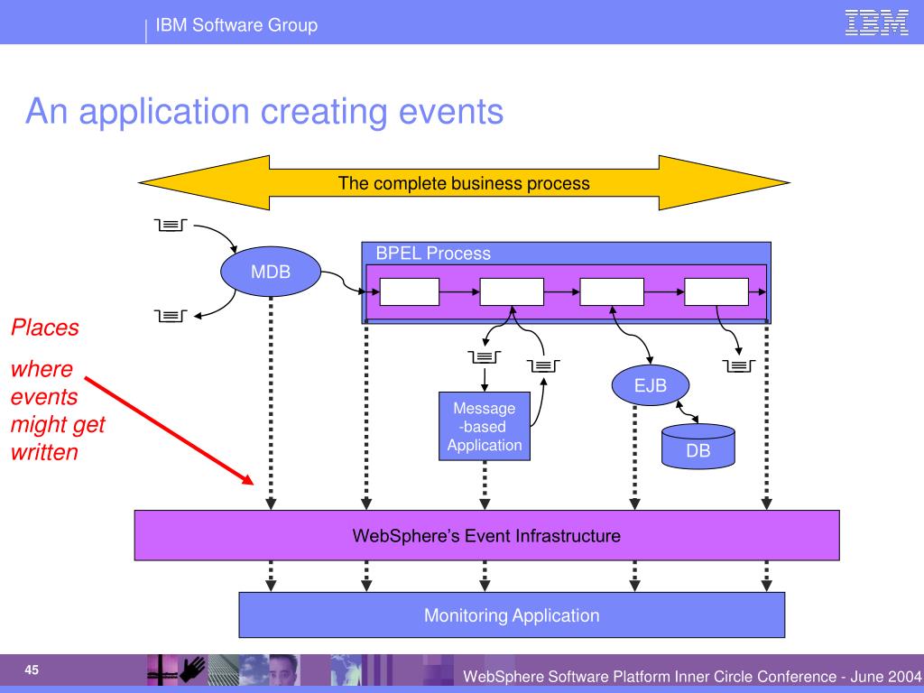Select the queue icon feeding into MDB
Viewport: 924px width, 693px height.
171,225
